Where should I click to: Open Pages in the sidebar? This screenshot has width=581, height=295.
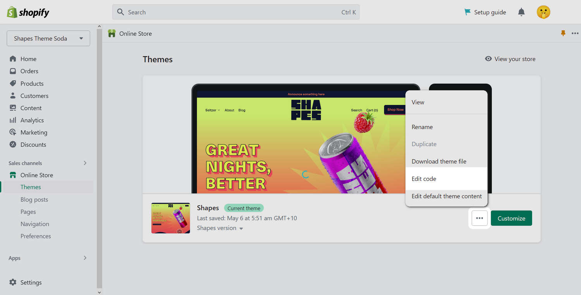click(28, 212)
